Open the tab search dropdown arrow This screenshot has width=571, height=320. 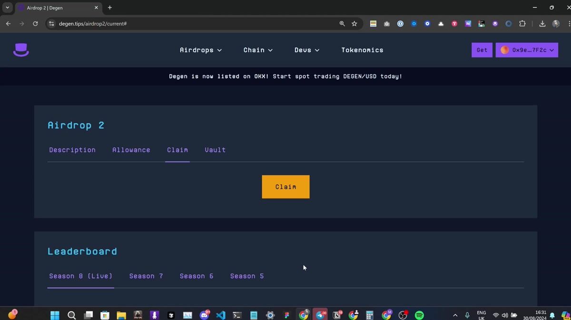(x=7, y=8)
